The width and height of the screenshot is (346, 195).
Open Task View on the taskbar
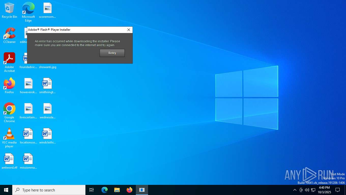92,190
